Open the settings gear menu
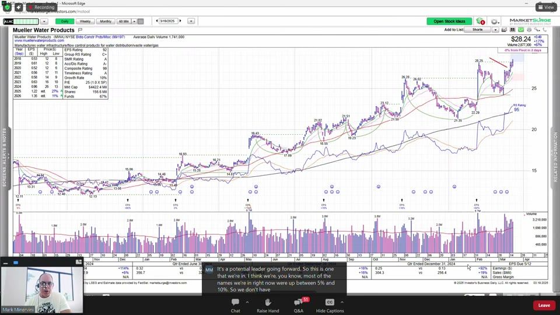Image resolution: width=560 pixels, height=315 pixels. pyautogui.click(x=494, y=22)
